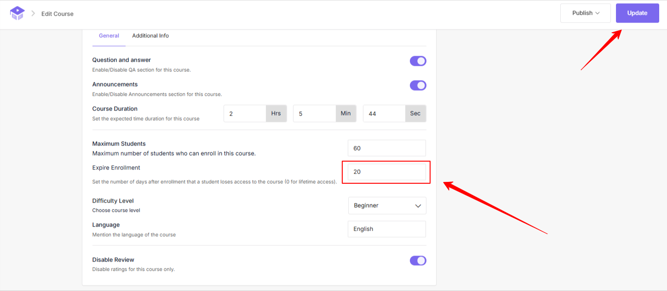This screenshot has height=291, width=667.
Task: Click 'Maximum number of students who can enroll' text
Action: (x=174, y=153)
